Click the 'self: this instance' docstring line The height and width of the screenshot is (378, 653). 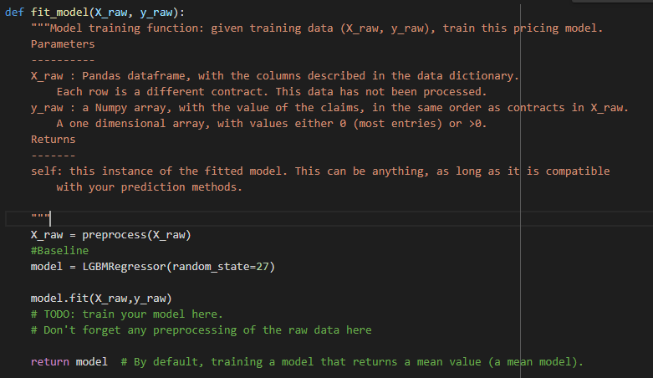tap(320, 171)
